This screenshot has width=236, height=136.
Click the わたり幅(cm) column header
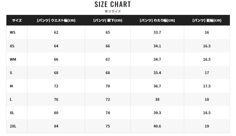[157, 20]
